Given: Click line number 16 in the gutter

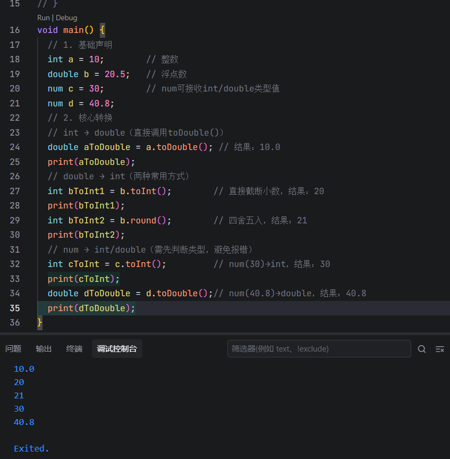Looking at the screenshot, I should [x=15, y=30].
